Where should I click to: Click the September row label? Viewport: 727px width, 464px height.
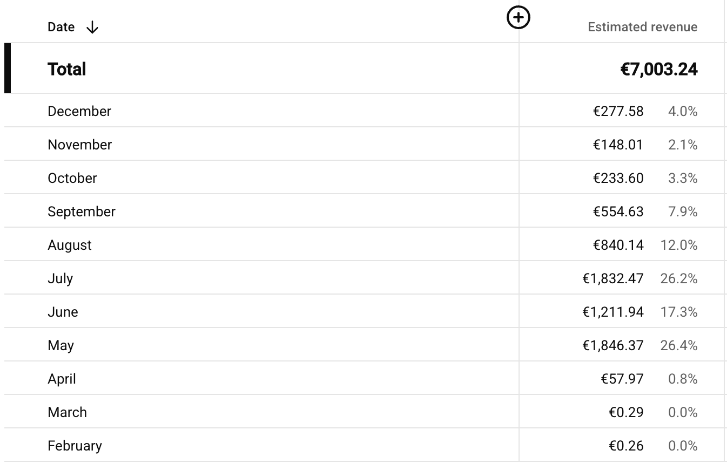pyautogui.click(x=82, y=211)
